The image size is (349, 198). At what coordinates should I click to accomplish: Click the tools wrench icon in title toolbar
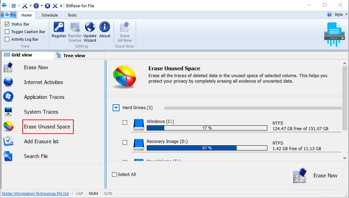pyautogui.click(x=25, y=6)
